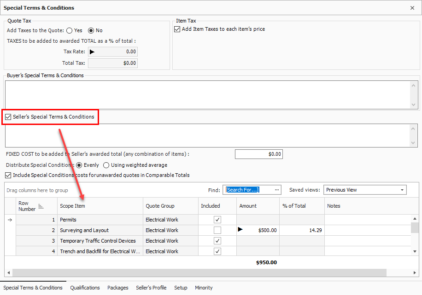Close the Special Terms & Conditions dialog
This screenshot has height=295, width=422.
click(x=412, y=8)
